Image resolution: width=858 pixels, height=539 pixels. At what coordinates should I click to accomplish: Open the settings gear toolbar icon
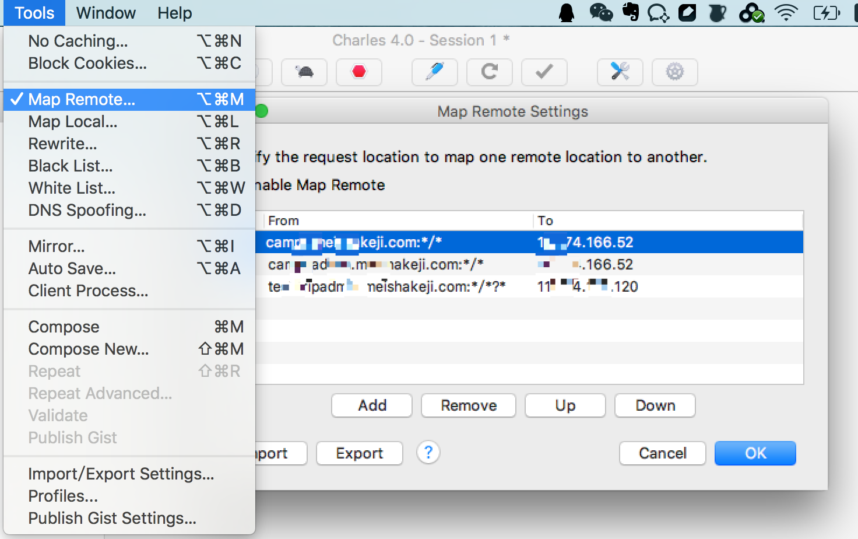(x=675, y=72)
